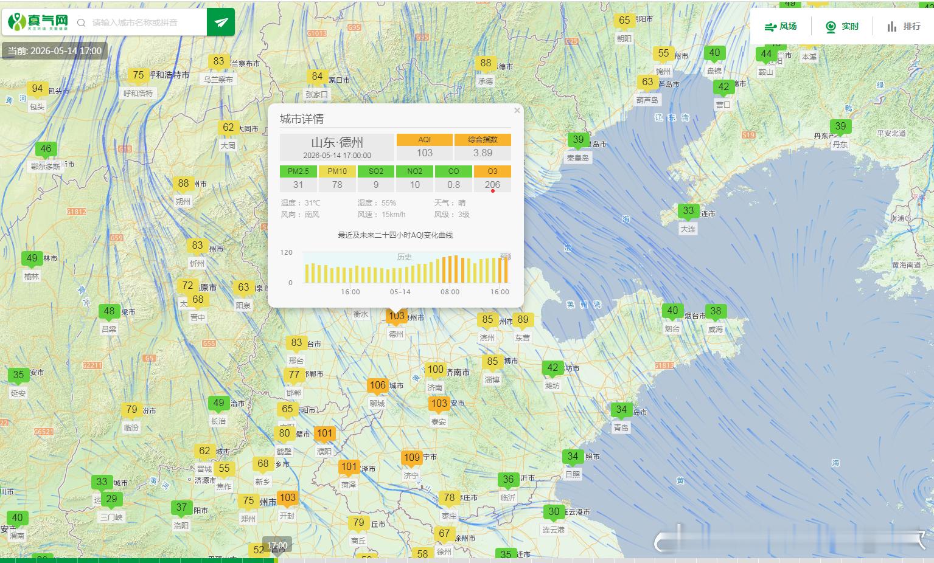
Task: Click the 烟台 marker showing 40
Action: 672,311
